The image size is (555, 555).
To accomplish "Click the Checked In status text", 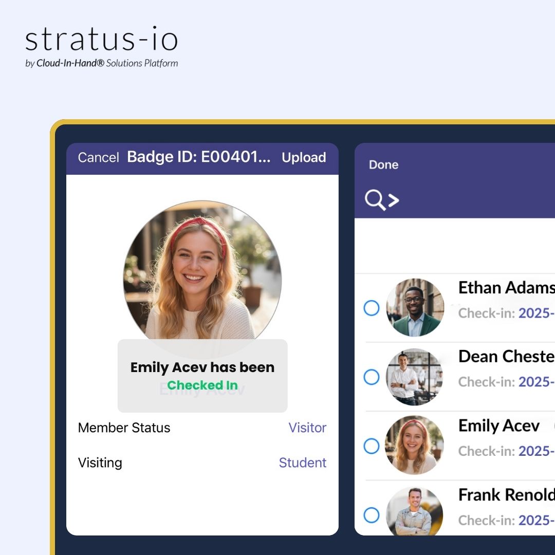I will (202, 385).
